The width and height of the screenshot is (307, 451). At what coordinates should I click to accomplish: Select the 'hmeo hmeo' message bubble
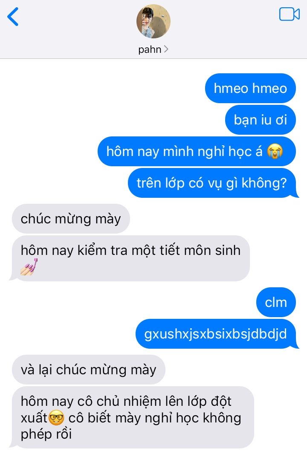pyautogui.click(x=250, y=88)
